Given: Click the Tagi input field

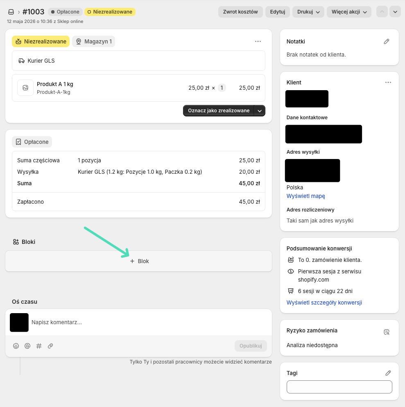Looking at the screenshot, I should click(x=339, y=387).
